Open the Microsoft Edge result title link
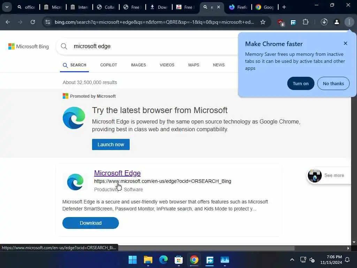This screenshot has width=357, height=268. (x=117, y=173)
